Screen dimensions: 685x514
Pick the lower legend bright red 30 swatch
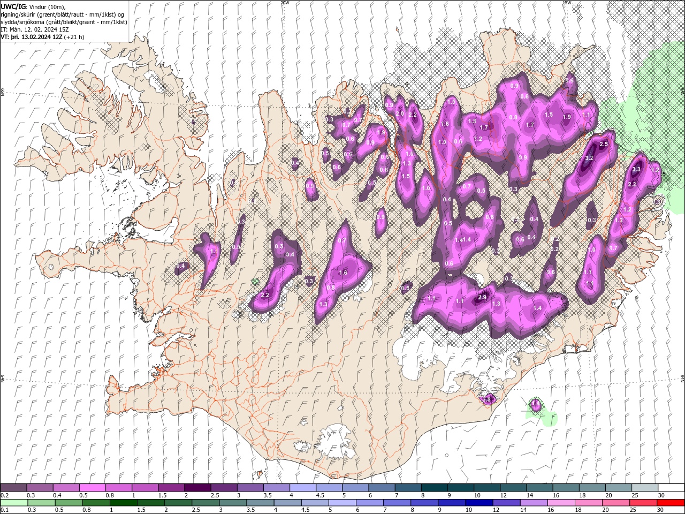tap(671, 503)
